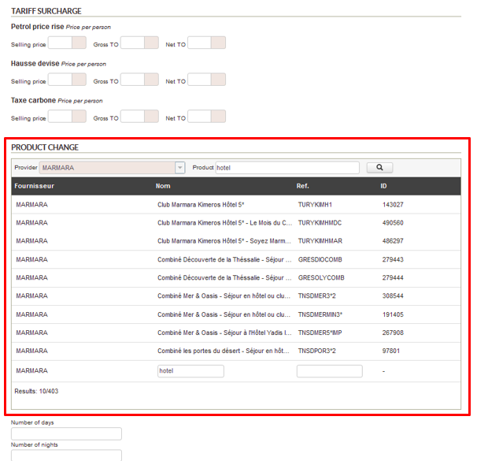Click Hausse devise Gross TO field

(x=139, y=80)
